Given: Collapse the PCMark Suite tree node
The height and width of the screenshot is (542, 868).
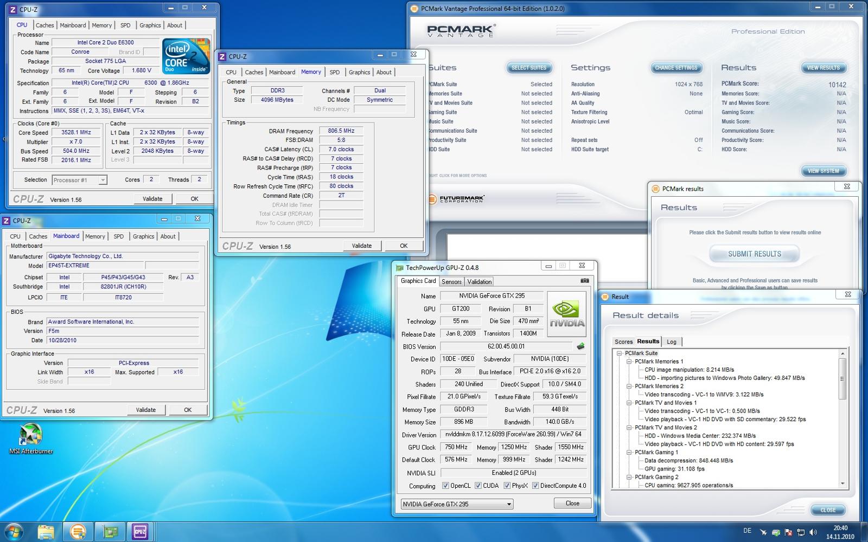Looking at the screenshot, I should tap(619, 353).
